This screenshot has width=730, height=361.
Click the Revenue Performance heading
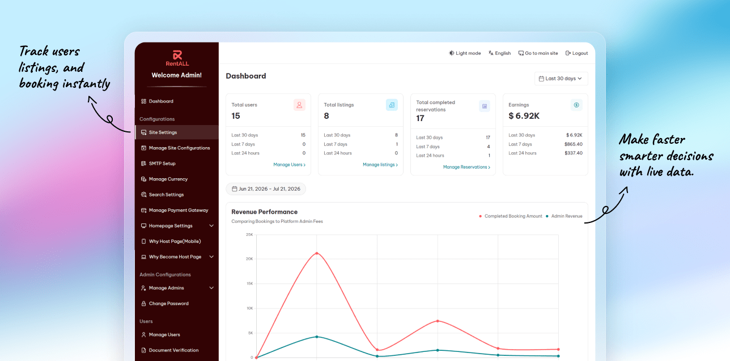tap(265, 212)
